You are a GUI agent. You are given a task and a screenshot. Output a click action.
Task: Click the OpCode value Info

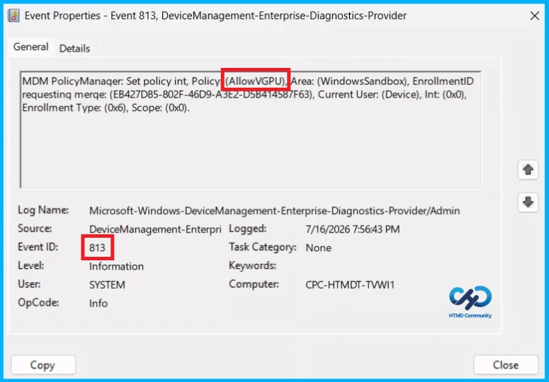[98, 303]
